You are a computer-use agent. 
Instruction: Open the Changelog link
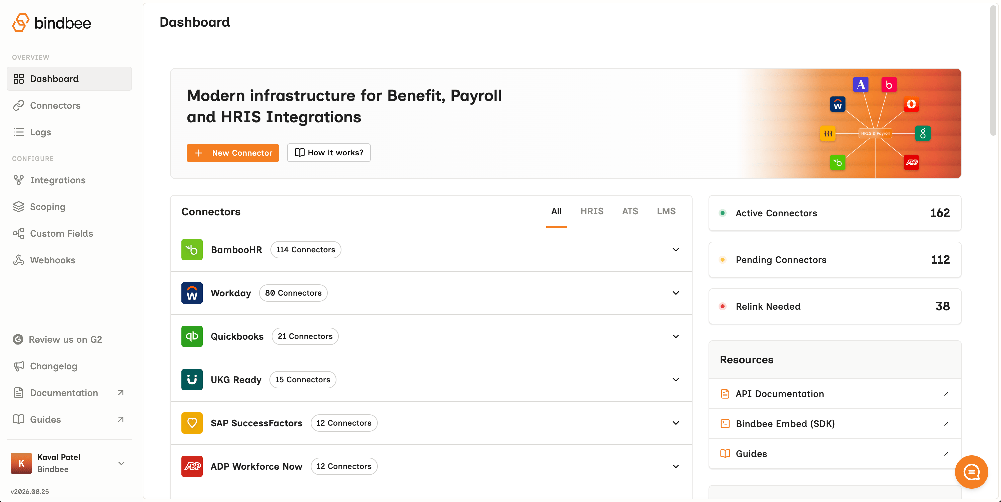click(69, 366)
